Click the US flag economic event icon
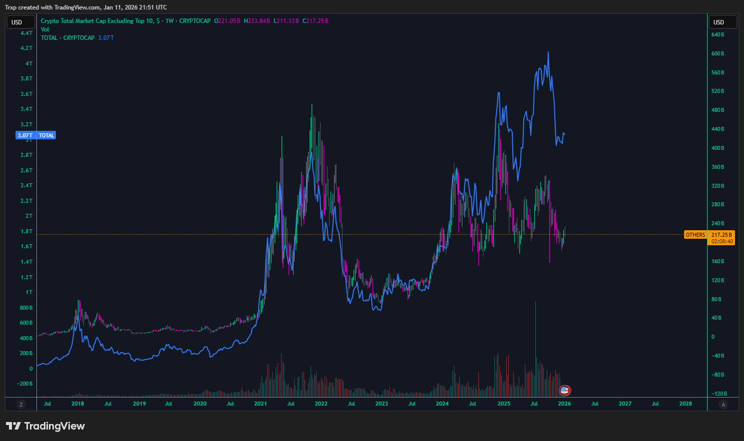 (x=565, y=391)
